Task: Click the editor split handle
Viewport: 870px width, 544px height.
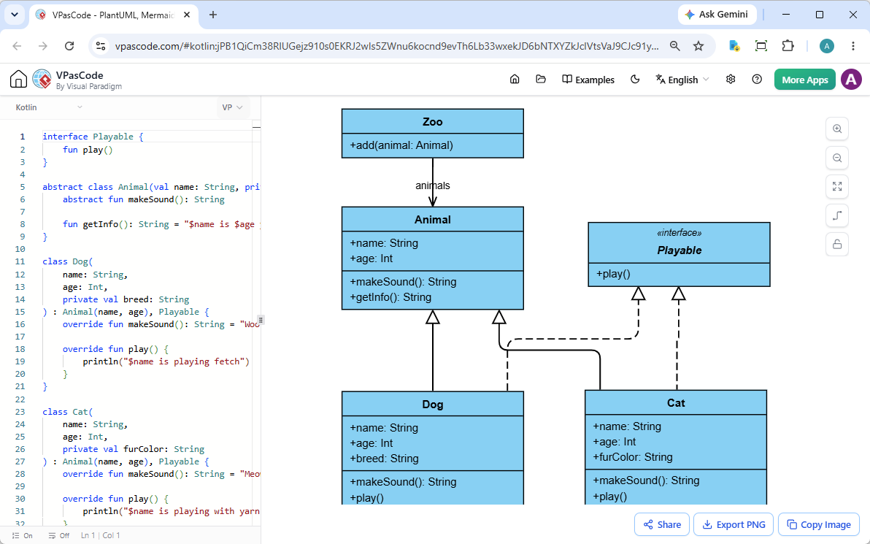Action: tap(261, 320)
